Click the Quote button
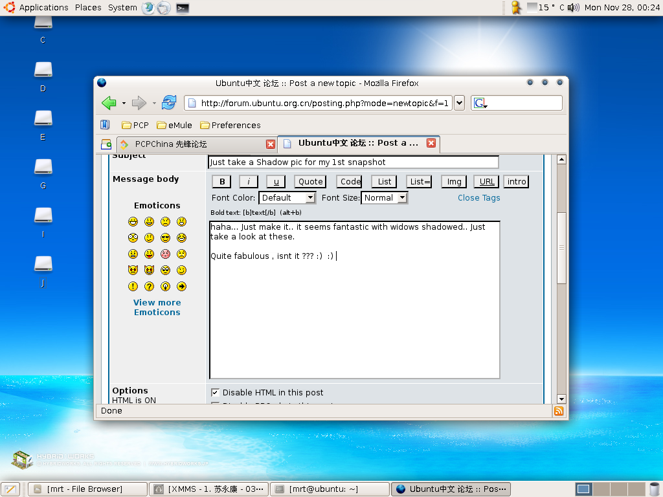The height and width of the screenshot is (497, 663). tap(310, 182)
